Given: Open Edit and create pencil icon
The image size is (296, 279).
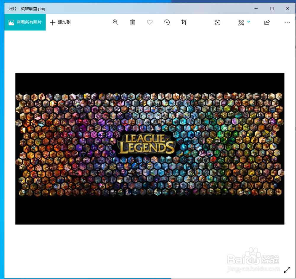Looking at the screenshot, I should 241,23.
